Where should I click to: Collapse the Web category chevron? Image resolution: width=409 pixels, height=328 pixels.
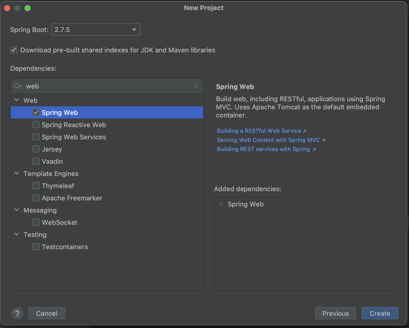(17, 100)
